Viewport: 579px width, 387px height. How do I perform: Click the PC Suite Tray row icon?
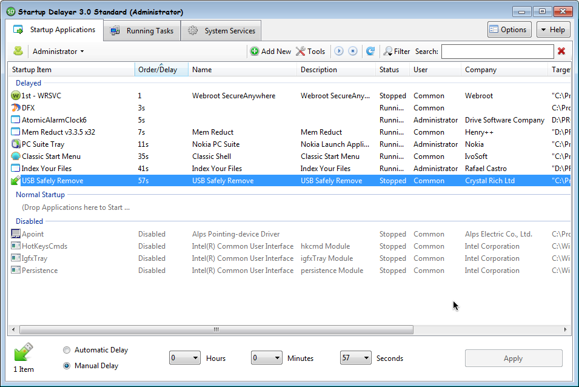tap(16, 144)
